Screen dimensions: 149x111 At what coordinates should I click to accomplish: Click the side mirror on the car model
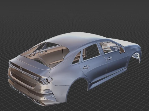[x=122, y=50]
